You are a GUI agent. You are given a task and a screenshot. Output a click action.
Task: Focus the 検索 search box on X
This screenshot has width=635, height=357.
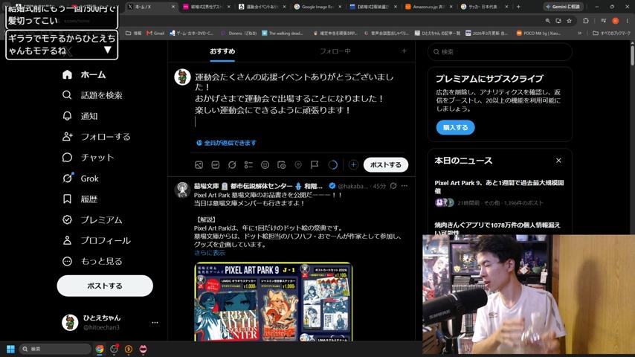click(500, 51)
